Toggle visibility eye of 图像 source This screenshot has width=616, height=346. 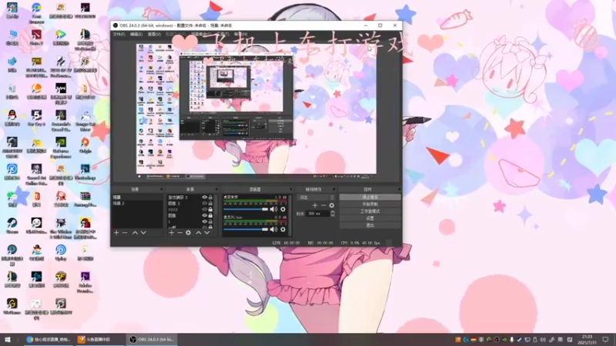[204, 215]
